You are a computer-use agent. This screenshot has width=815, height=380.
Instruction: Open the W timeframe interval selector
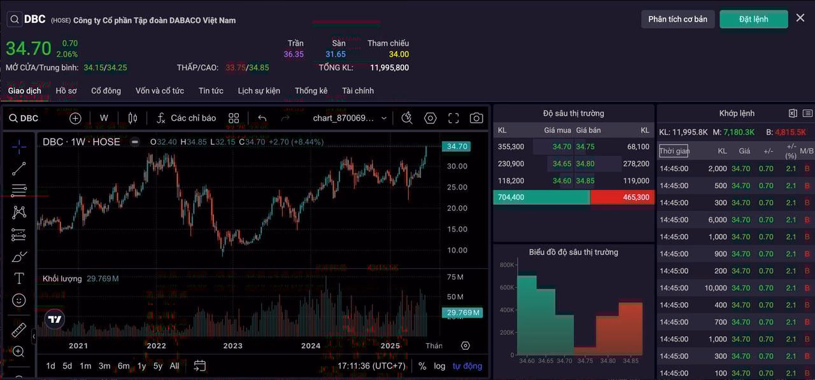[104, 118]
